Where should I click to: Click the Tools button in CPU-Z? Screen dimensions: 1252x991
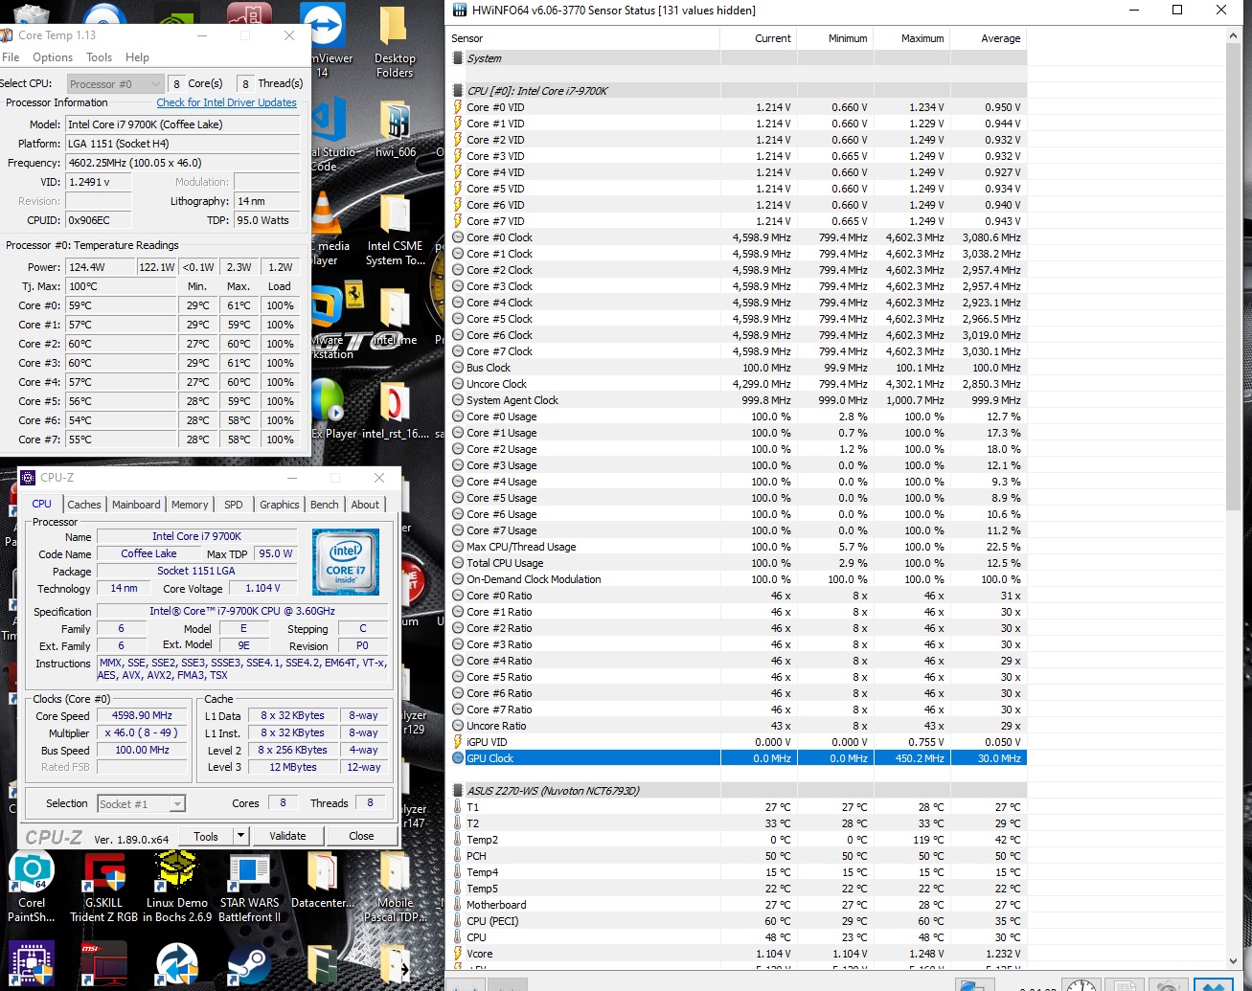(x=206, y=836)
